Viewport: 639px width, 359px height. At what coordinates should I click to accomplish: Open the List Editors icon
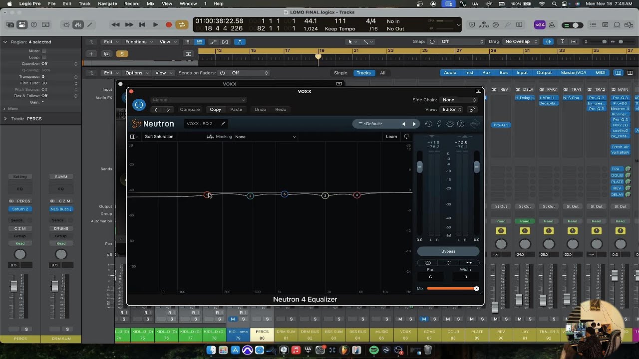pyautogui.click(x=594, y=25)
